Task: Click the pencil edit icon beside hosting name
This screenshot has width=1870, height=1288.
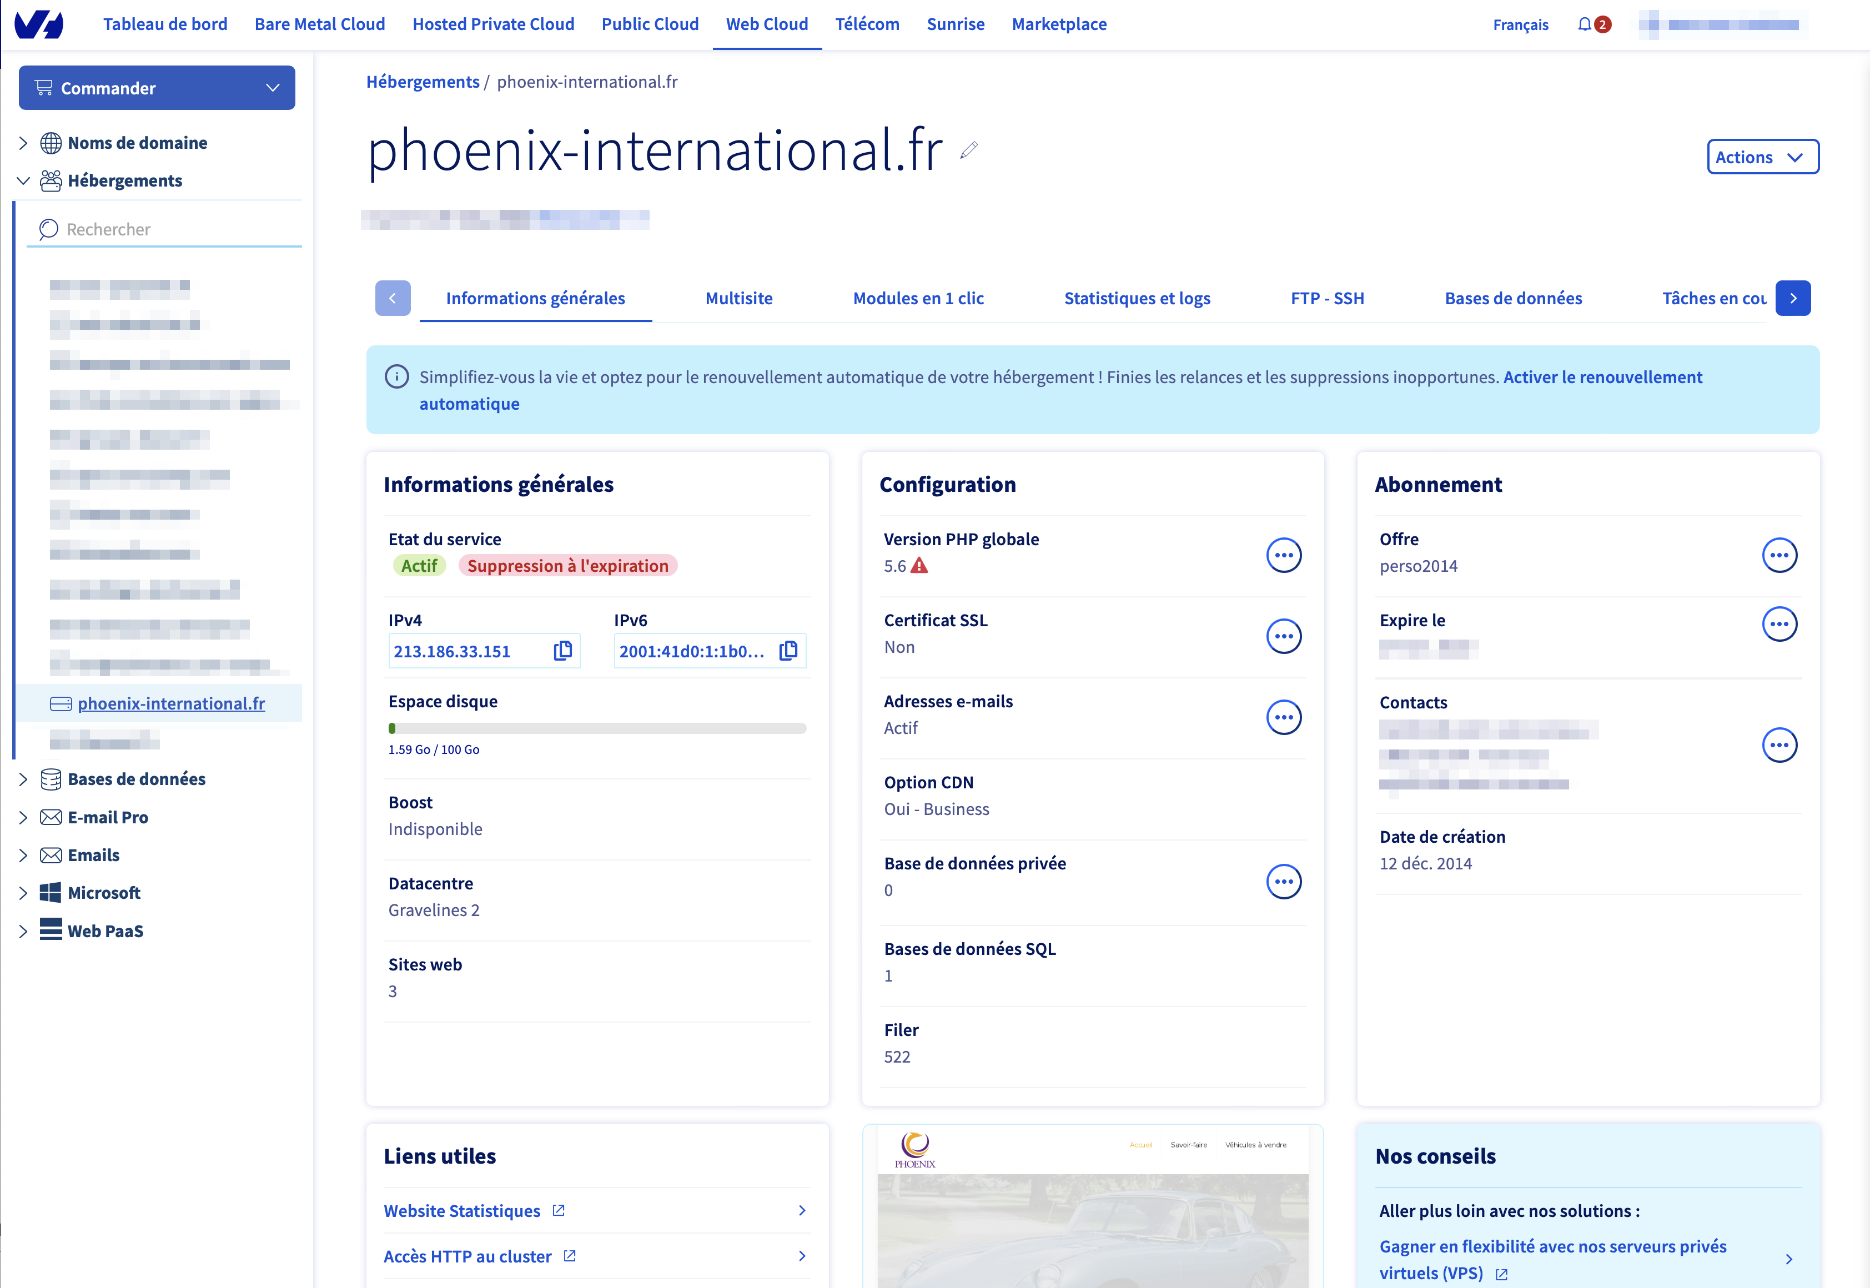Action: [968, 149]
